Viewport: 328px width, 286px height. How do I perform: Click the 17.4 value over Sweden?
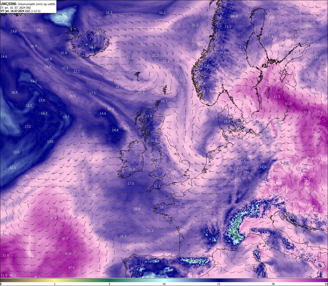pos(243,47)
